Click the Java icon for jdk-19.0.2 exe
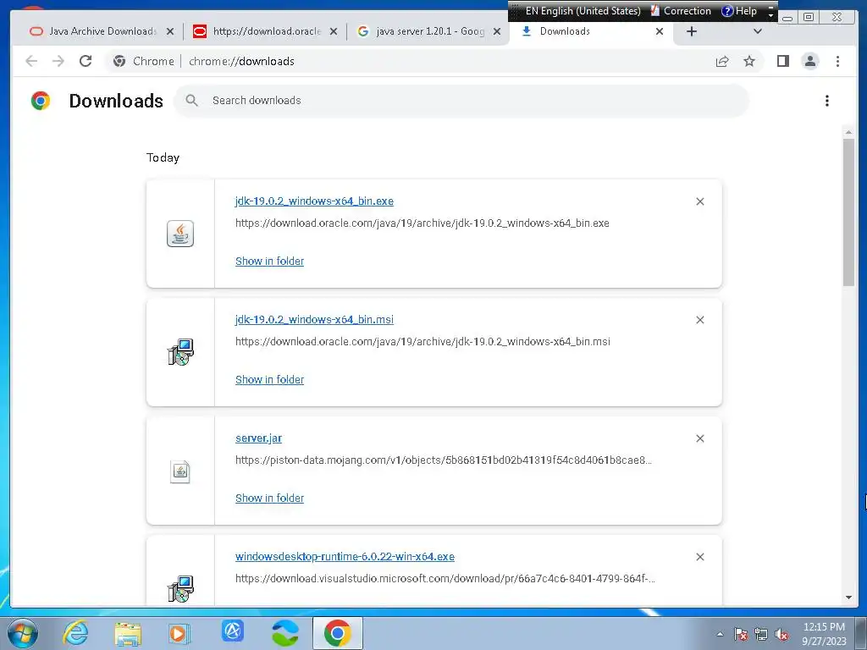Viewport: 867px width, 650px height. coord(180,234)
